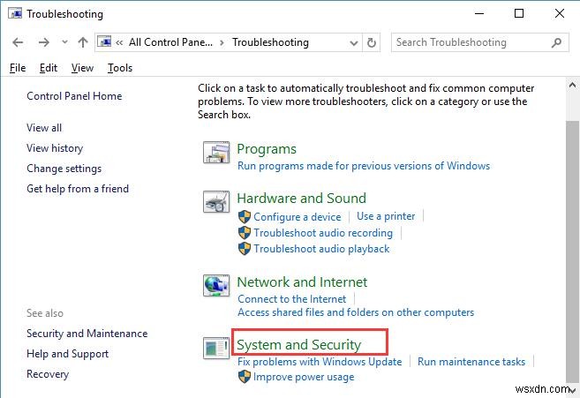Open Access shared files and folders troubleshooter

click(x=356, y=312)
